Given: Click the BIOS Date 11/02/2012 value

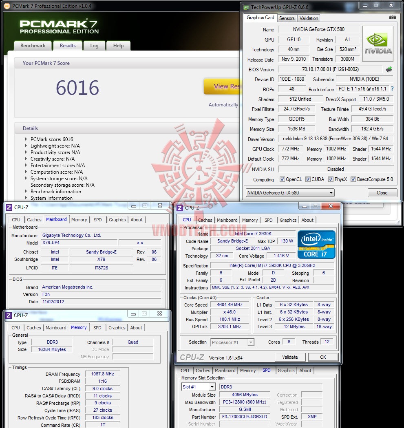Looking at the screenshot, I should [101, 302].
